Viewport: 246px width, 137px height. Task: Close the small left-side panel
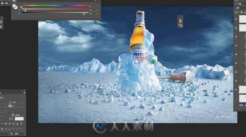pos(2,17)
